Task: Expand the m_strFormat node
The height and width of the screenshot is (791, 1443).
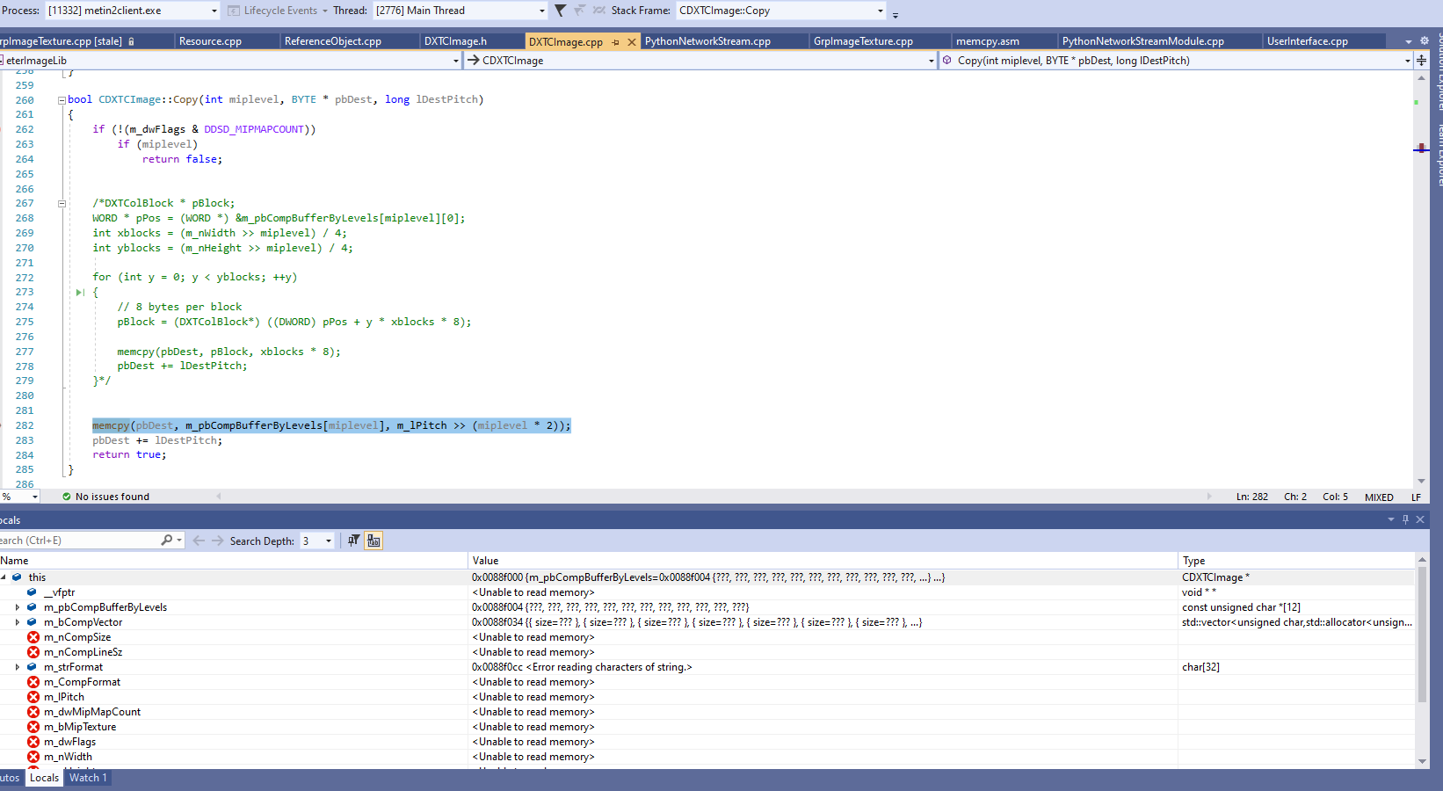Action: (x=18, y=667)
